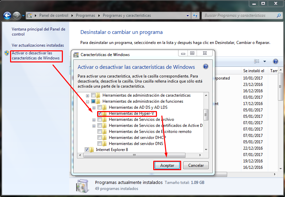The image size is (285, 197).
Task: Click the features tree vertical scrollbar thumb
Action: click(x=206, y=115)
